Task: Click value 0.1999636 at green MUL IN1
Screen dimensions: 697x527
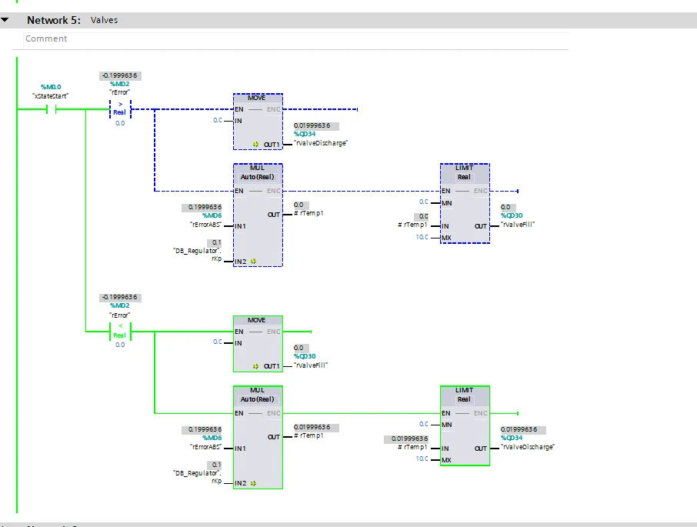Action: coord(202,429)
